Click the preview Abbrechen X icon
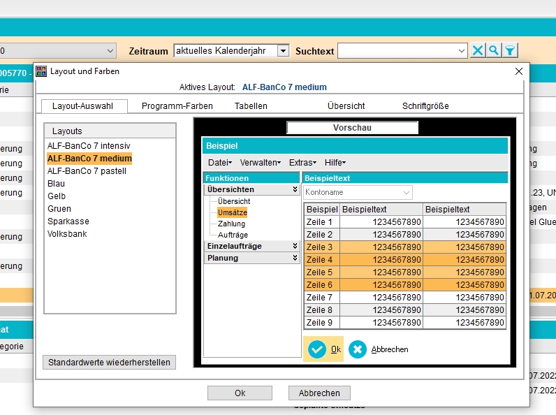The image size is (556, 415). tap(358, 349)
